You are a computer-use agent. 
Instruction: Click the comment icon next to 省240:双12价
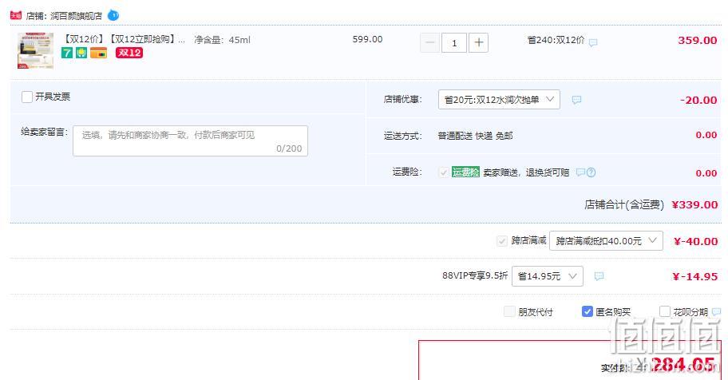click(x=593, y=42)
